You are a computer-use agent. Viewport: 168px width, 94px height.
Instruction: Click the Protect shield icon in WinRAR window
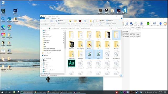[x=160, y=23]
